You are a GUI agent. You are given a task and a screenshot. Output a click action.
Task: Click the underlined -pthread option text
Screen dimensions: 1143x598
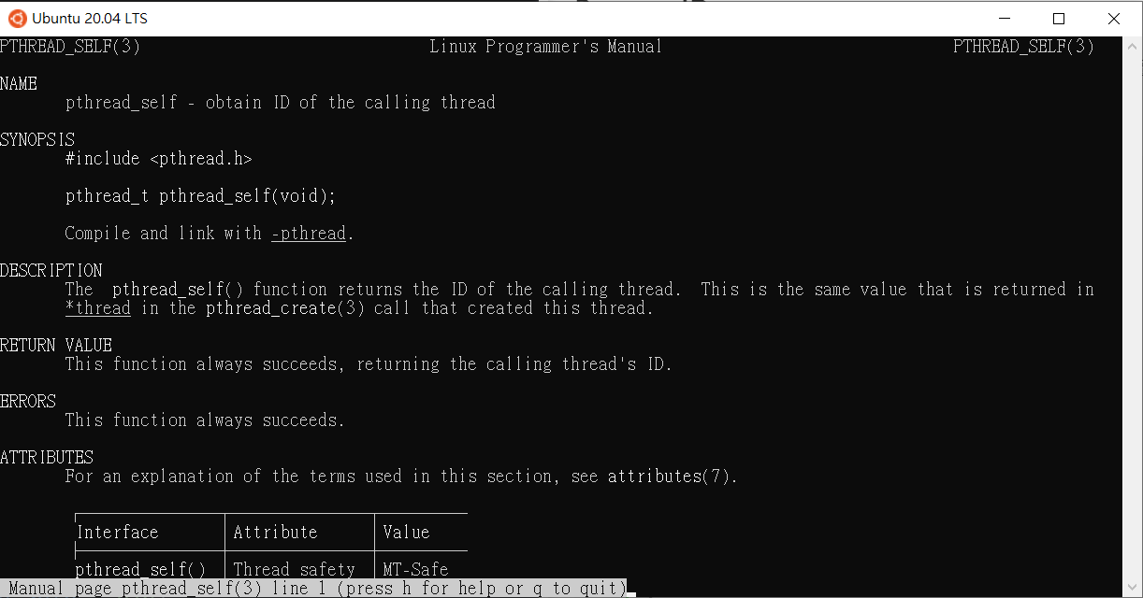[309, 234]
